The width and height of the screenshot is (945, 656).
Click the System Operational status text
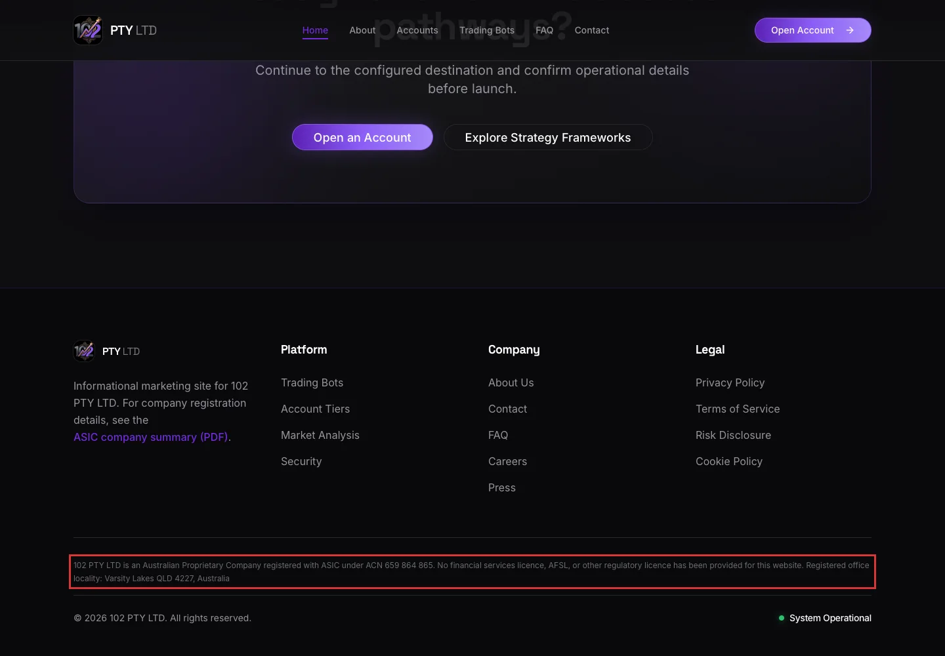(x=830, y=618)
